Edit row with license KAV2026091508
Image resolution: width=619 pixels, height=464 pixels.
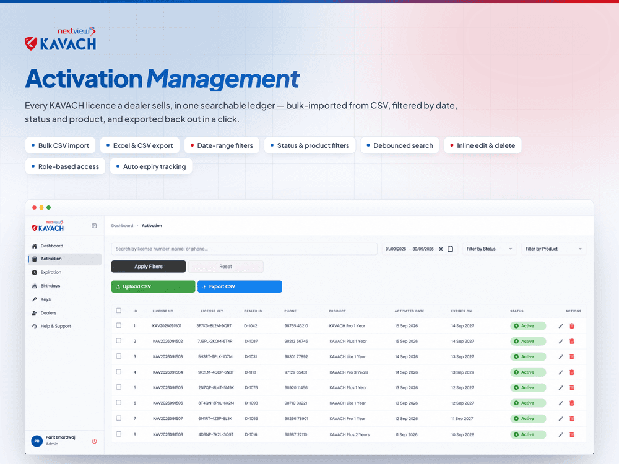(561, 434)
